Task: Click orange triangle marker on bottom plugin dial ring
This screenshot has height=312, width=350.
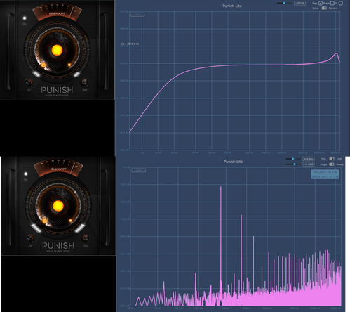Action: 44,221
